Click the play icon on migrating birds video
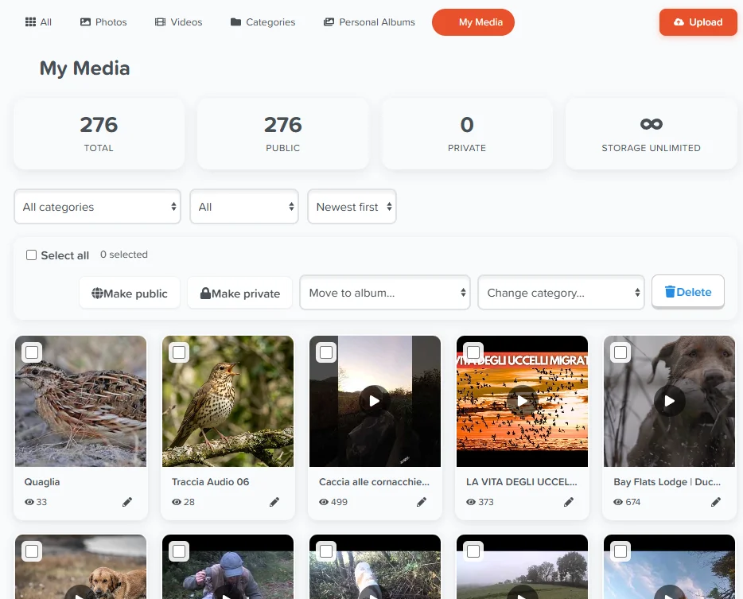743x599 pixels. click(x=522, y=401)
